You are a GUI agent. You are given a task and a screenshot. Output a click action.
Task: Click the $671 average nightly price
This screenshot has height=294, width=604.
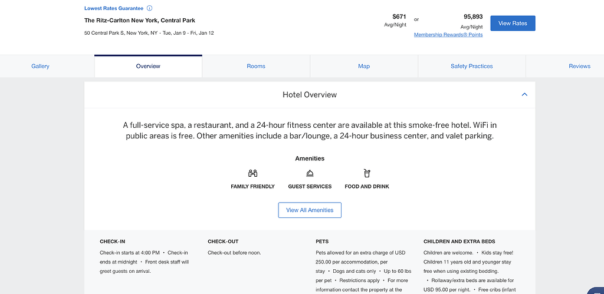[400, 17]
